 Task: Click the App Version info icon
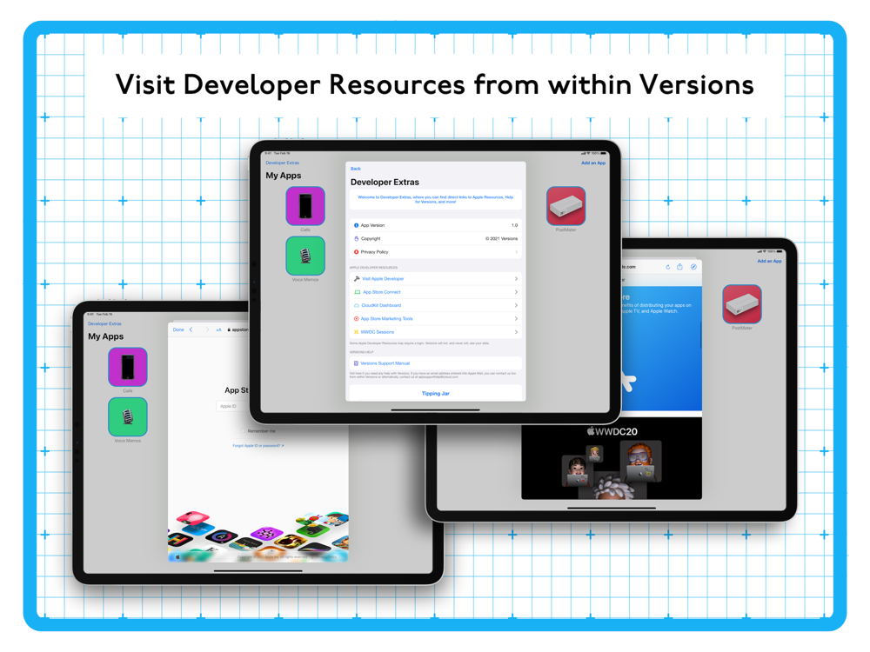tap(356, 226)
